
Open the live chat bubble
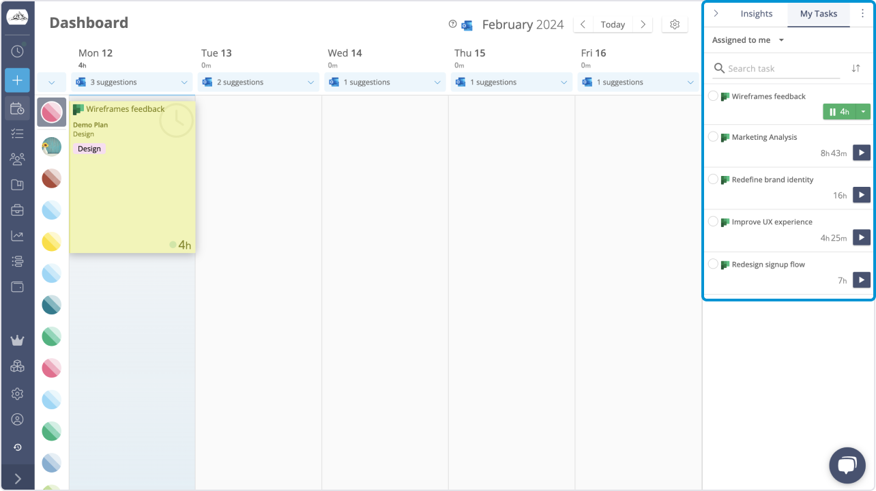coord(847,466)
